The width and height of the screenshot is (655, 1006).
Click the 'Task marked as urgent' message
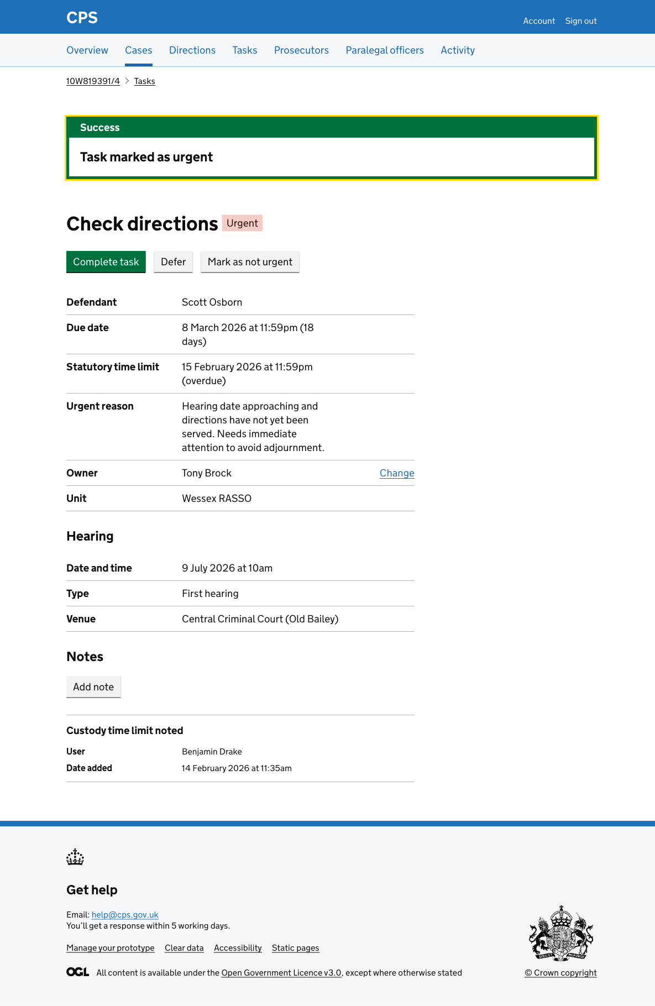[x=146, y=157]
